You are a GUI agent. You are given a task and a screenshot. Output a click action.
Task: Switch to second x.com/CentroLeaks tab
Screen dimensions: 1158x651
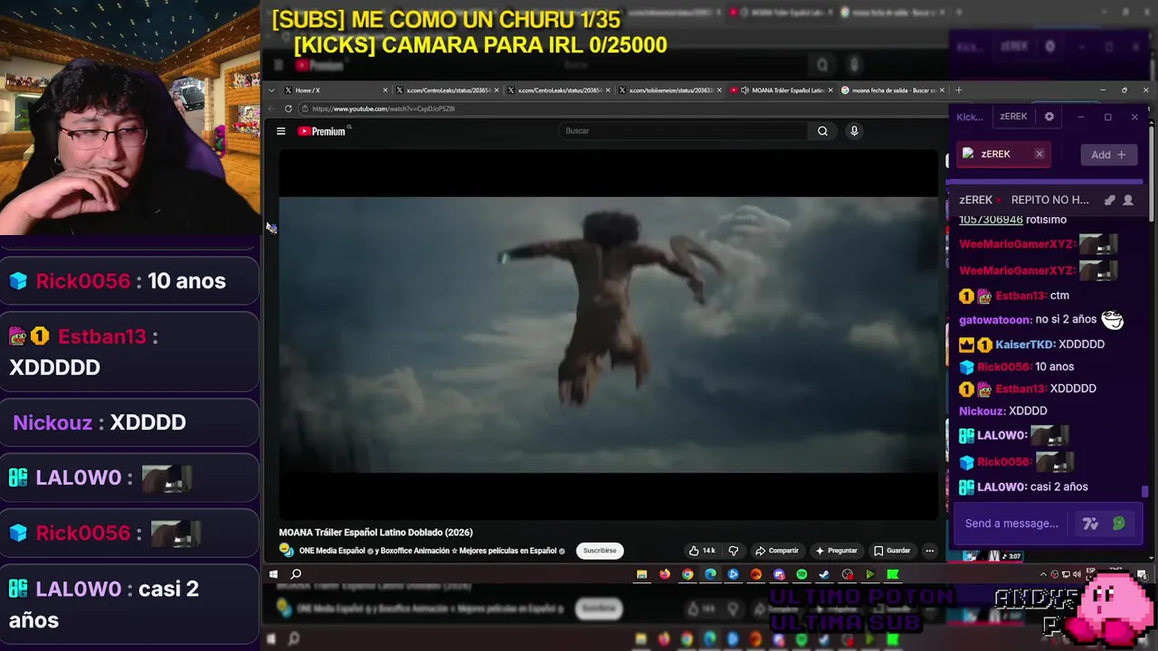pyautogui.click(x=559, y=90)
